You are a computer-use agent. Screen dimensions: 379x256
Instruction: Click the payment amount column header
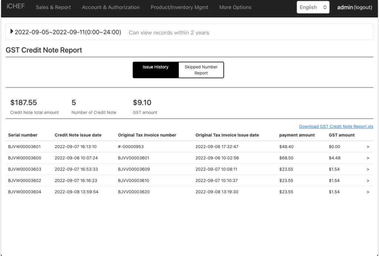coord(297,135)
